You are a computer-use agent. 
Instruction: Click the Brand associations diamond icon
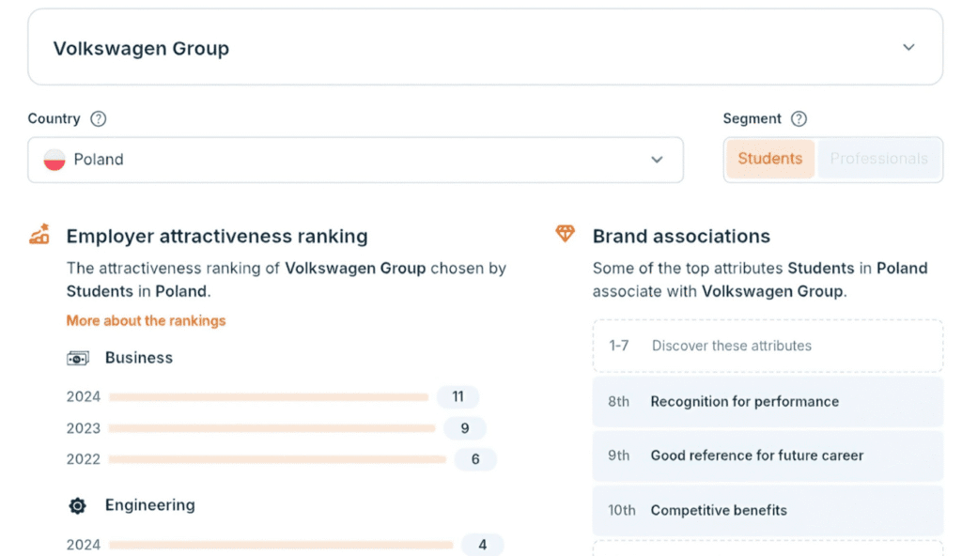(565, 234)
